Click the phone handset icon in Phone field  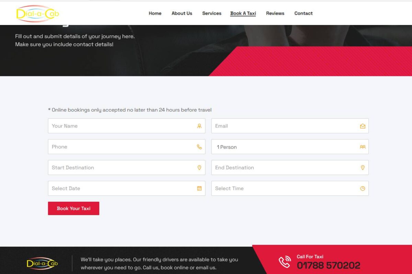[x=199, y=147]
